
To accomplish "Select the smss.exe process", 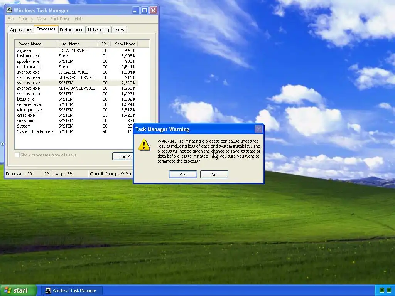I will coord(76,121).
